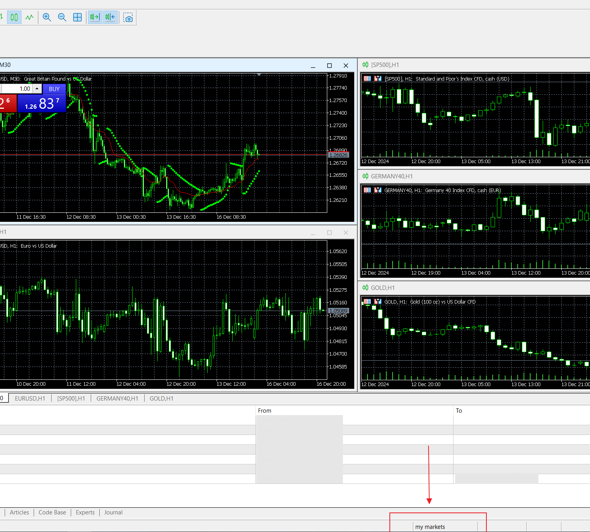Maximize the EURUSD H1 chart window
Image resolution: width=590 pixels, height=532 pixels.
[329, 233]
